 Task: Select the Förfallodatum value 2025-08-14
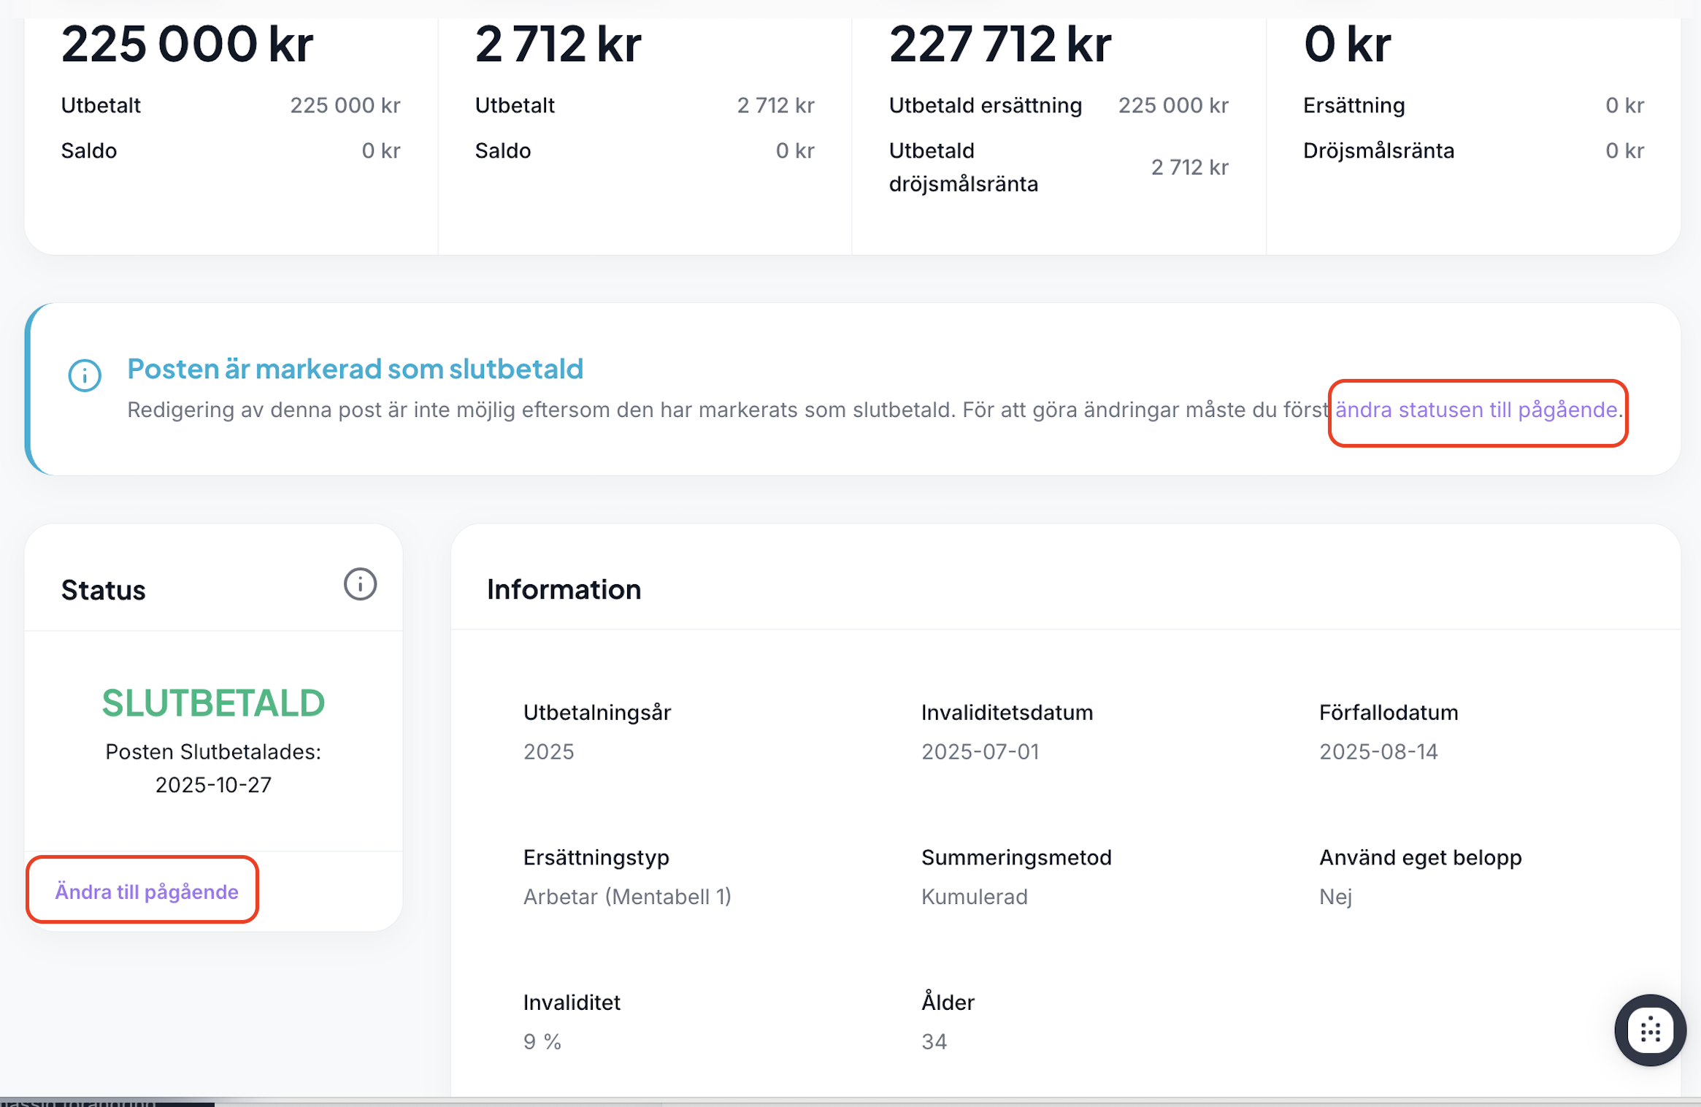[1378, 751]
